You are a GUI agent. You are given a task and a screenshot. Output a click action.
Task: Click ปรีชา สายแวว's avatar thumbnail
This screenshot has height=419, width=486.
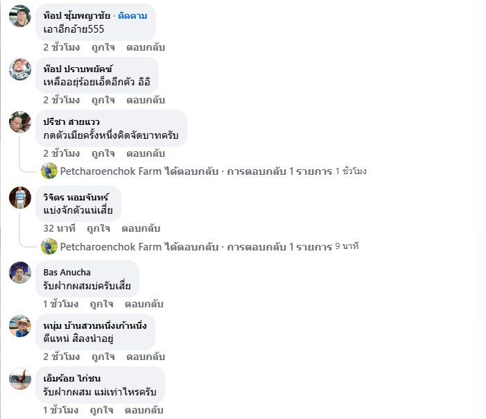coord(19,122)
